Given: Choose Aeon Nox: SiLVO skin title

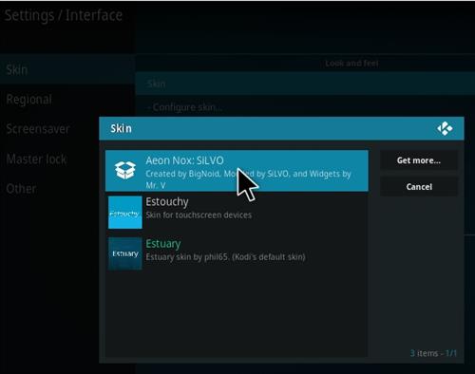Looking at the screenshot, I should [184, 160].
